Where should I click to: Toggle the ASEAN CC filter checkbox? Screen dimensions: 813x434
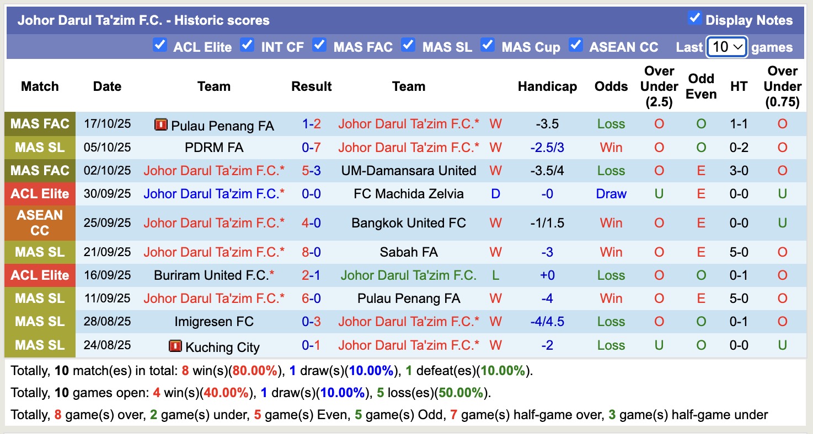point(576,46)
